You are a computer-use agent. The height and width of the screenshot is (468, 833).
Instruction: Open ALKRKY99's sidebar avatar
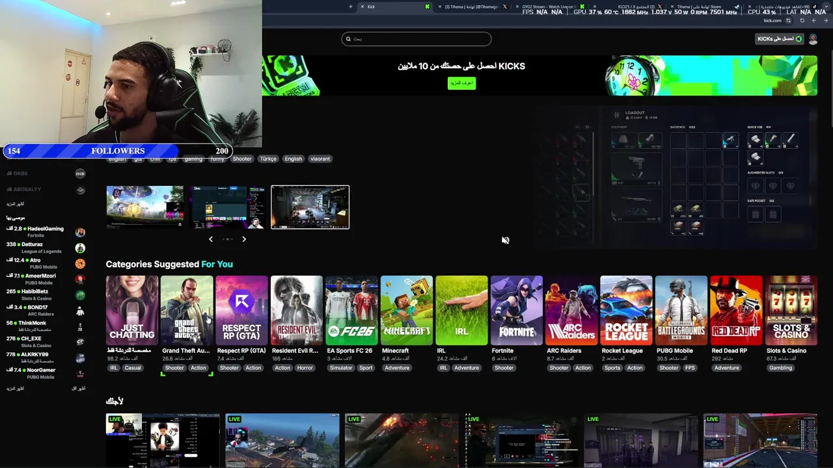pyautogui.click(x=80, y=358)
